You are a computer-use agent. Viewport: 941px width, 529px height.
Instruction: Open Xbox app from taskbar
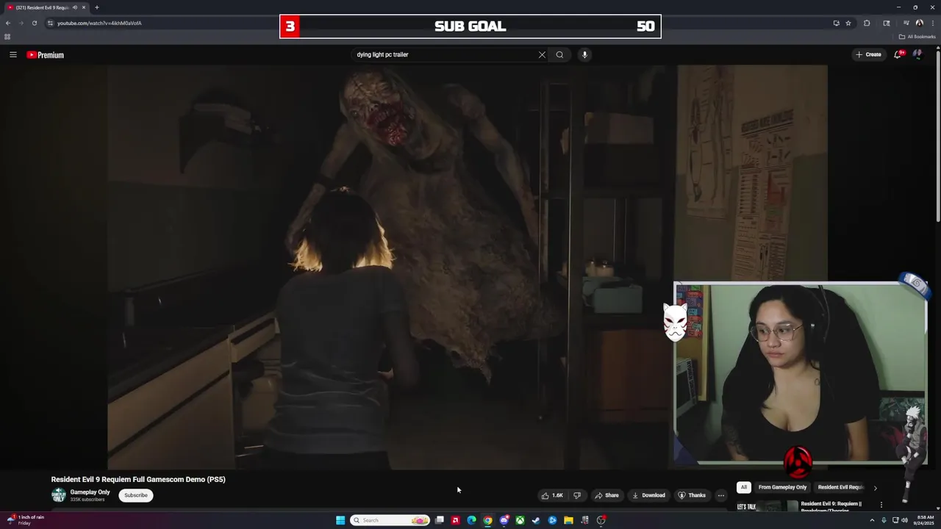click(x=520, y=520)
